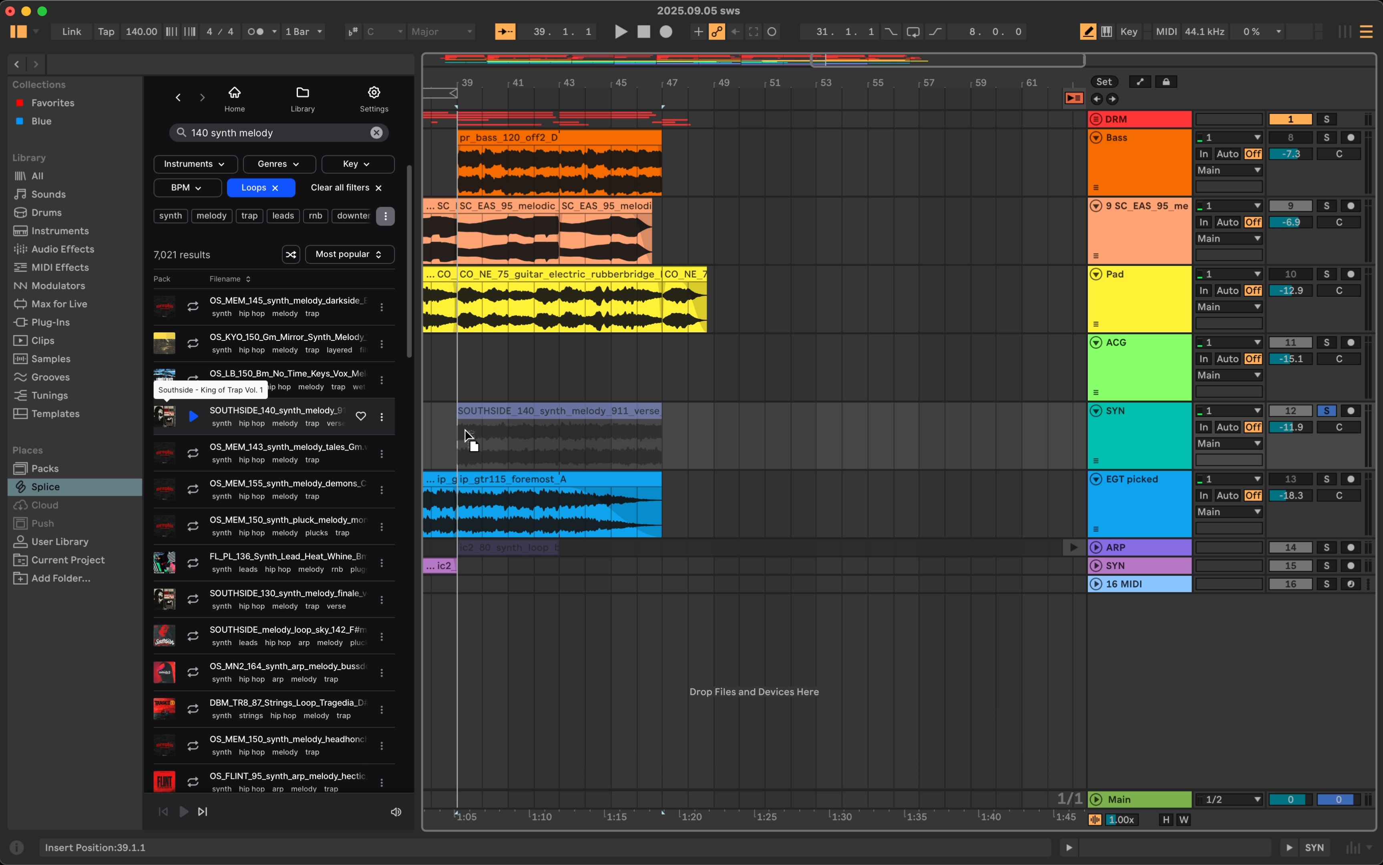Lock envelopes with the padlock icon
Image resolution: width=1383 pixels, height=865 pixels.
pyautogui.click(x=1165, y=81)
